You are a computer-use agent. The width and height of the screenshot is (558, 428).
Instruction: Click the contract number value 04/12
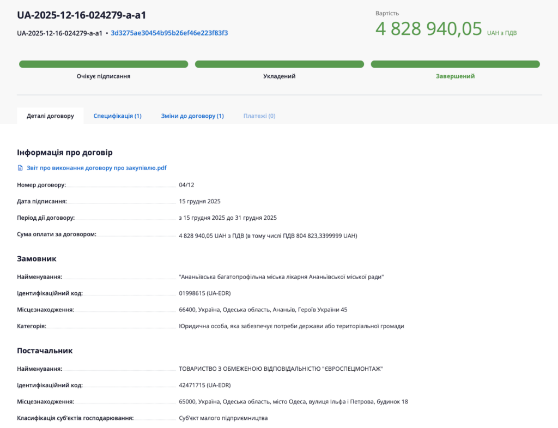(x=186, y=185)
